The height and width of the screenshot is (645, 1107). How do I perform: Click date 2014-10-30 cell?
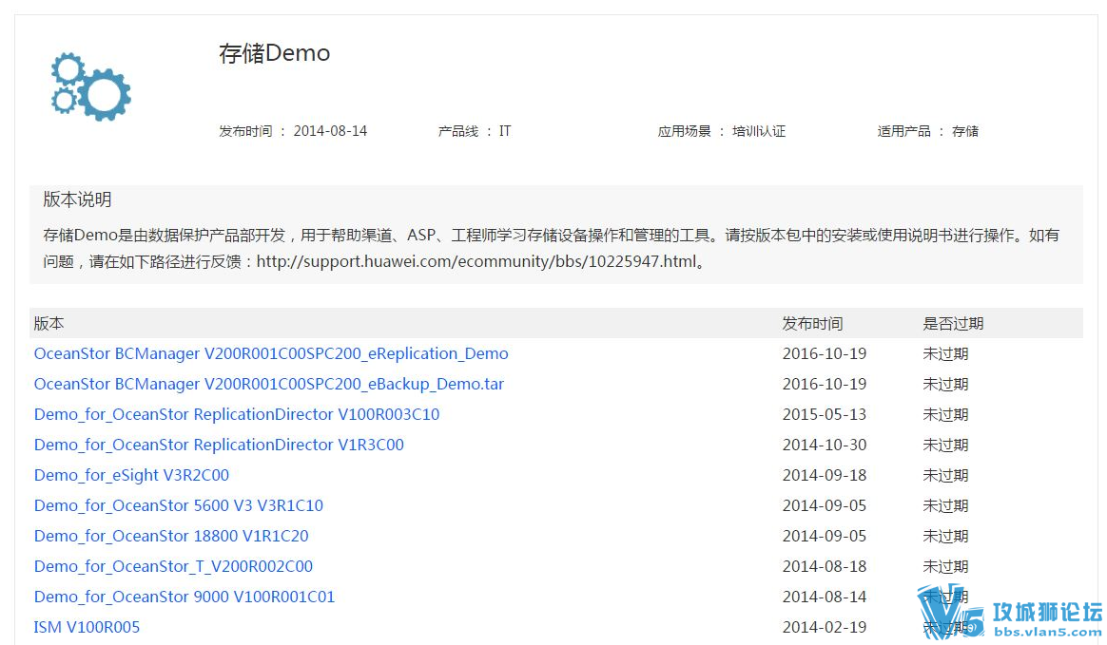tap(824, 445)
